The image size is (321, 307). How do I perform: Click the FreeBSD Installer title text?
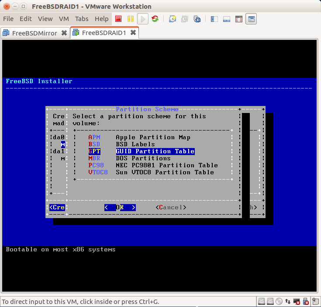39,81
